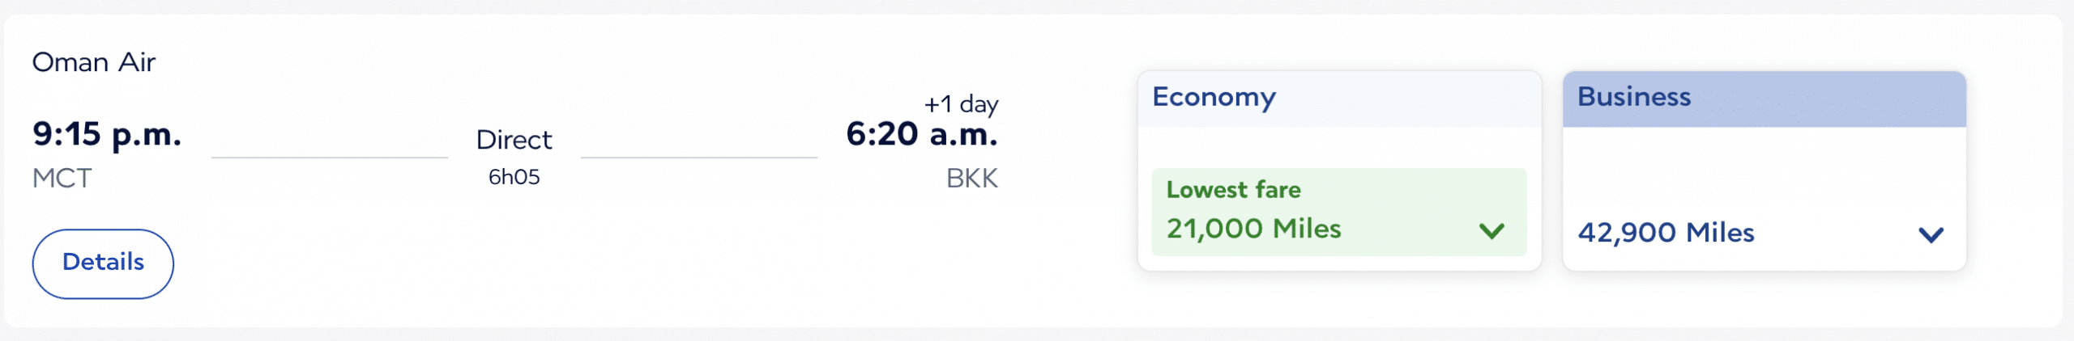Click the Oman Air airline name
Viewport: 2074px width, 341px height.
(94, 62)
